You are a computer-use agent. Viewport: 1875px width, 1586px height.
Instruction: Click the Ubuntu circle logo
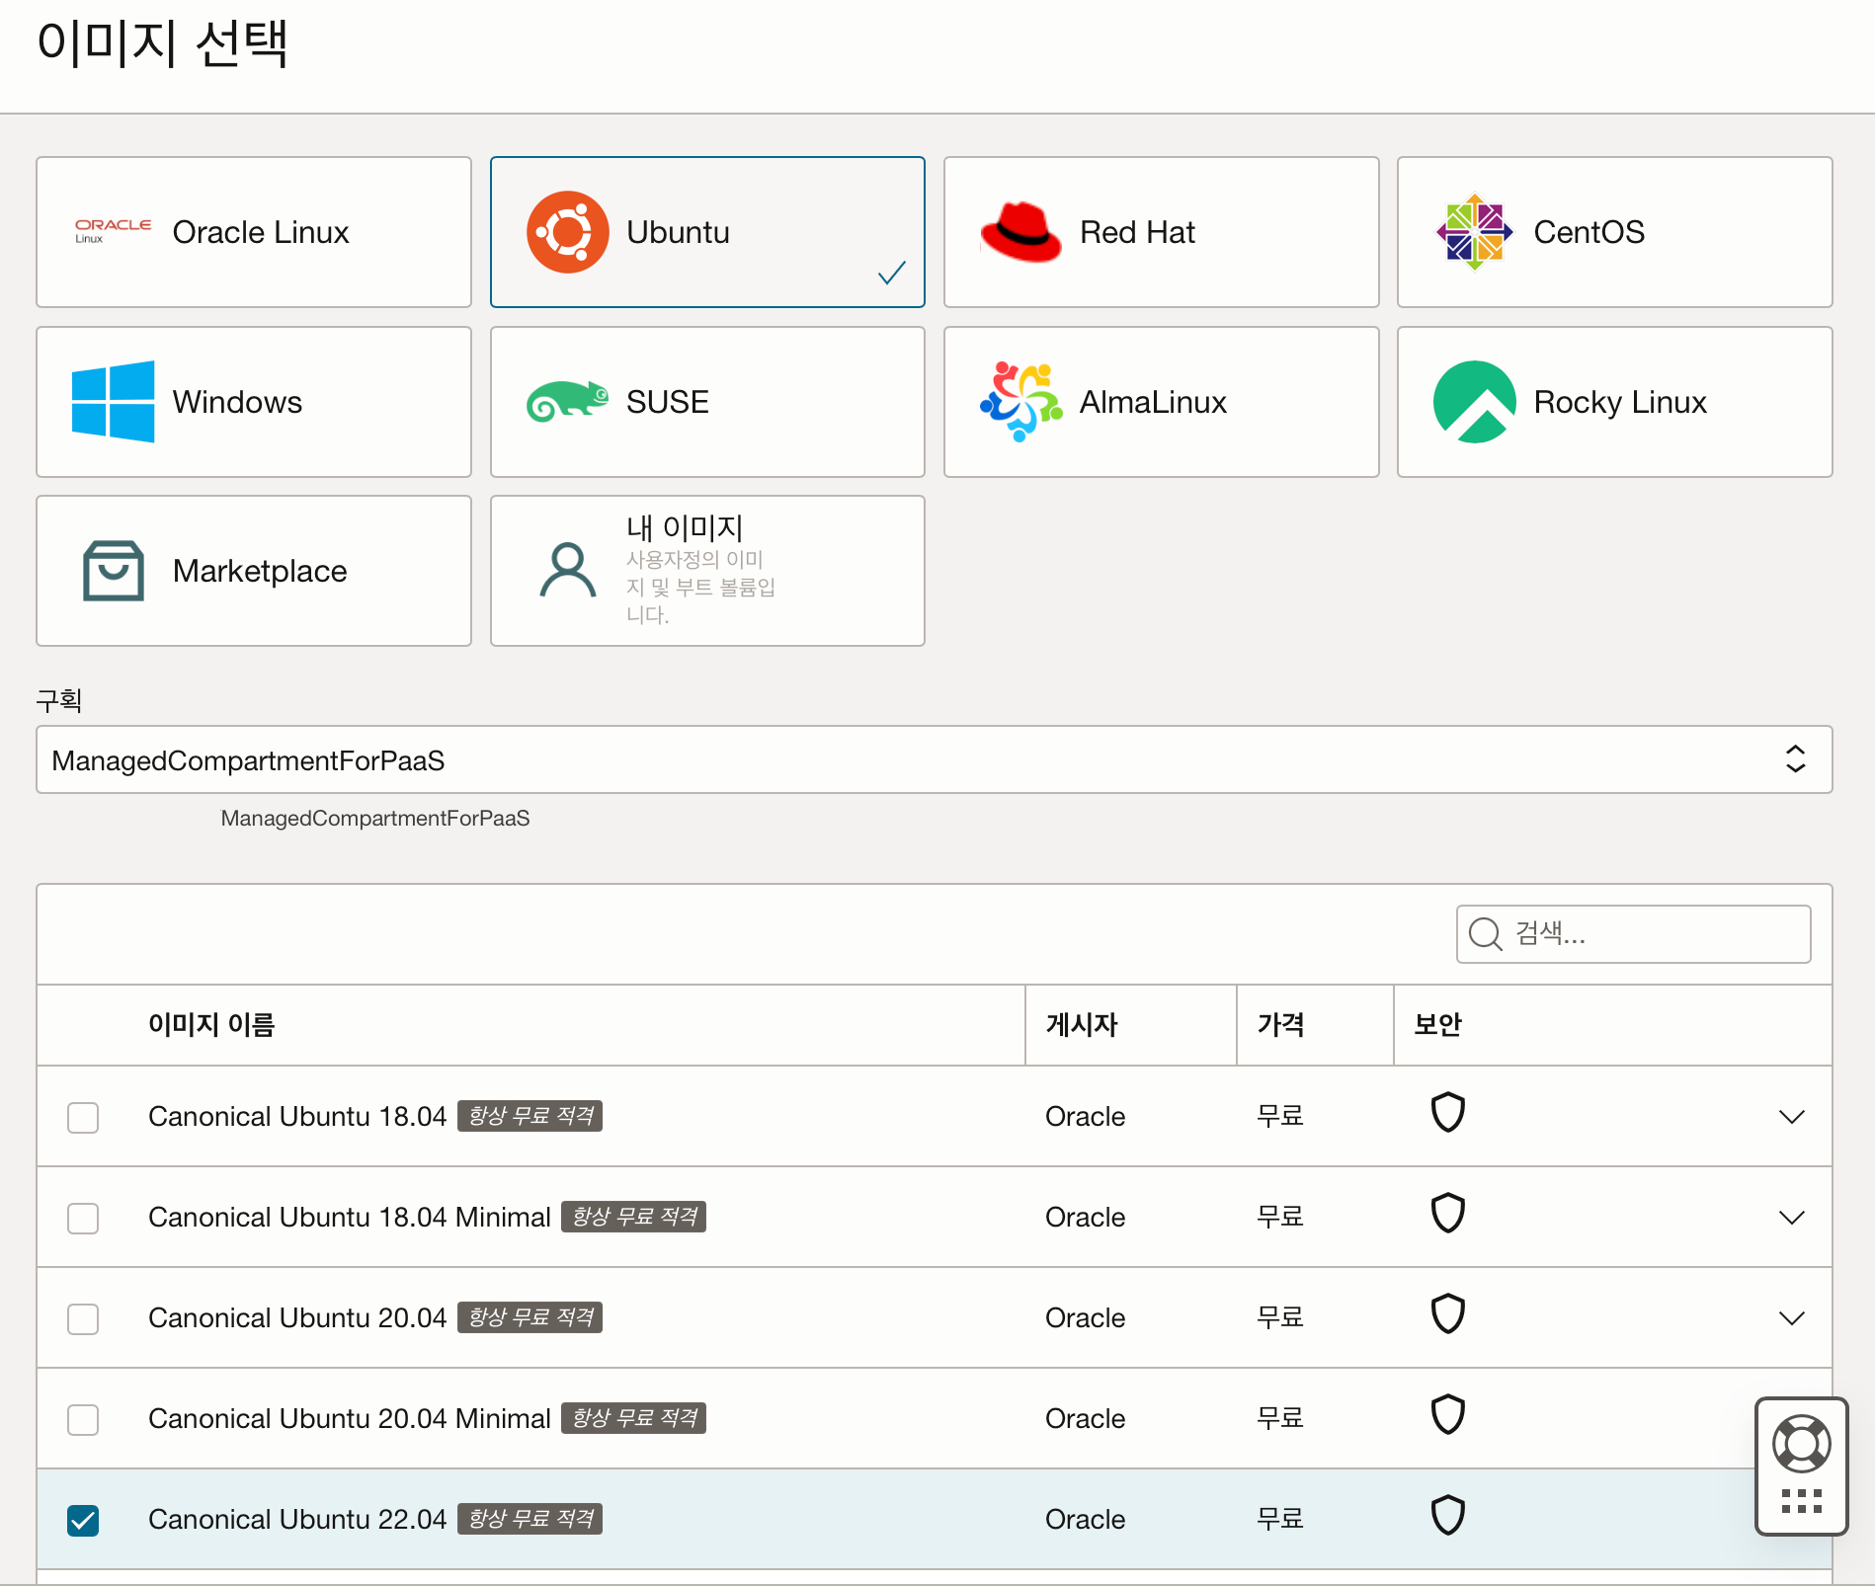(x=567, y=232)
